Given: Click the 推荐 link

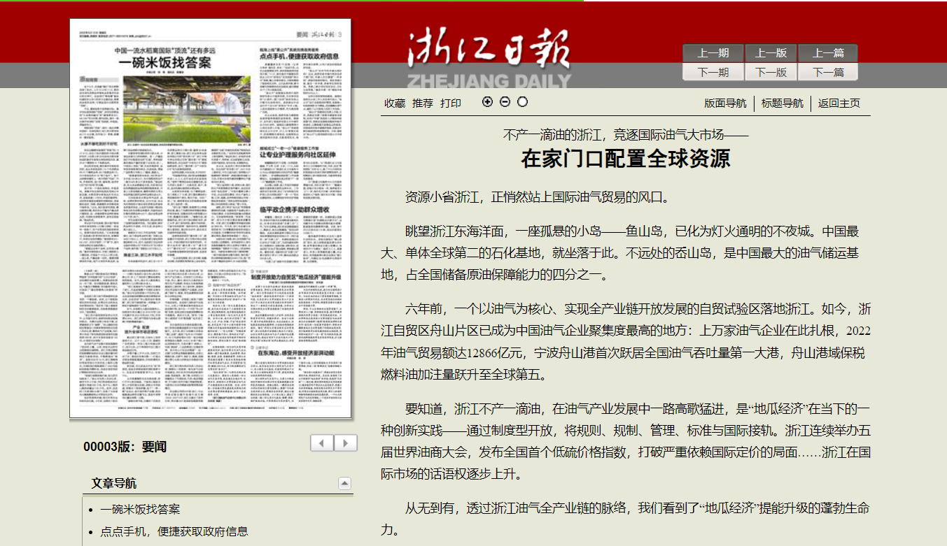Looking at the screenshot, I should (x=423, y=103).
